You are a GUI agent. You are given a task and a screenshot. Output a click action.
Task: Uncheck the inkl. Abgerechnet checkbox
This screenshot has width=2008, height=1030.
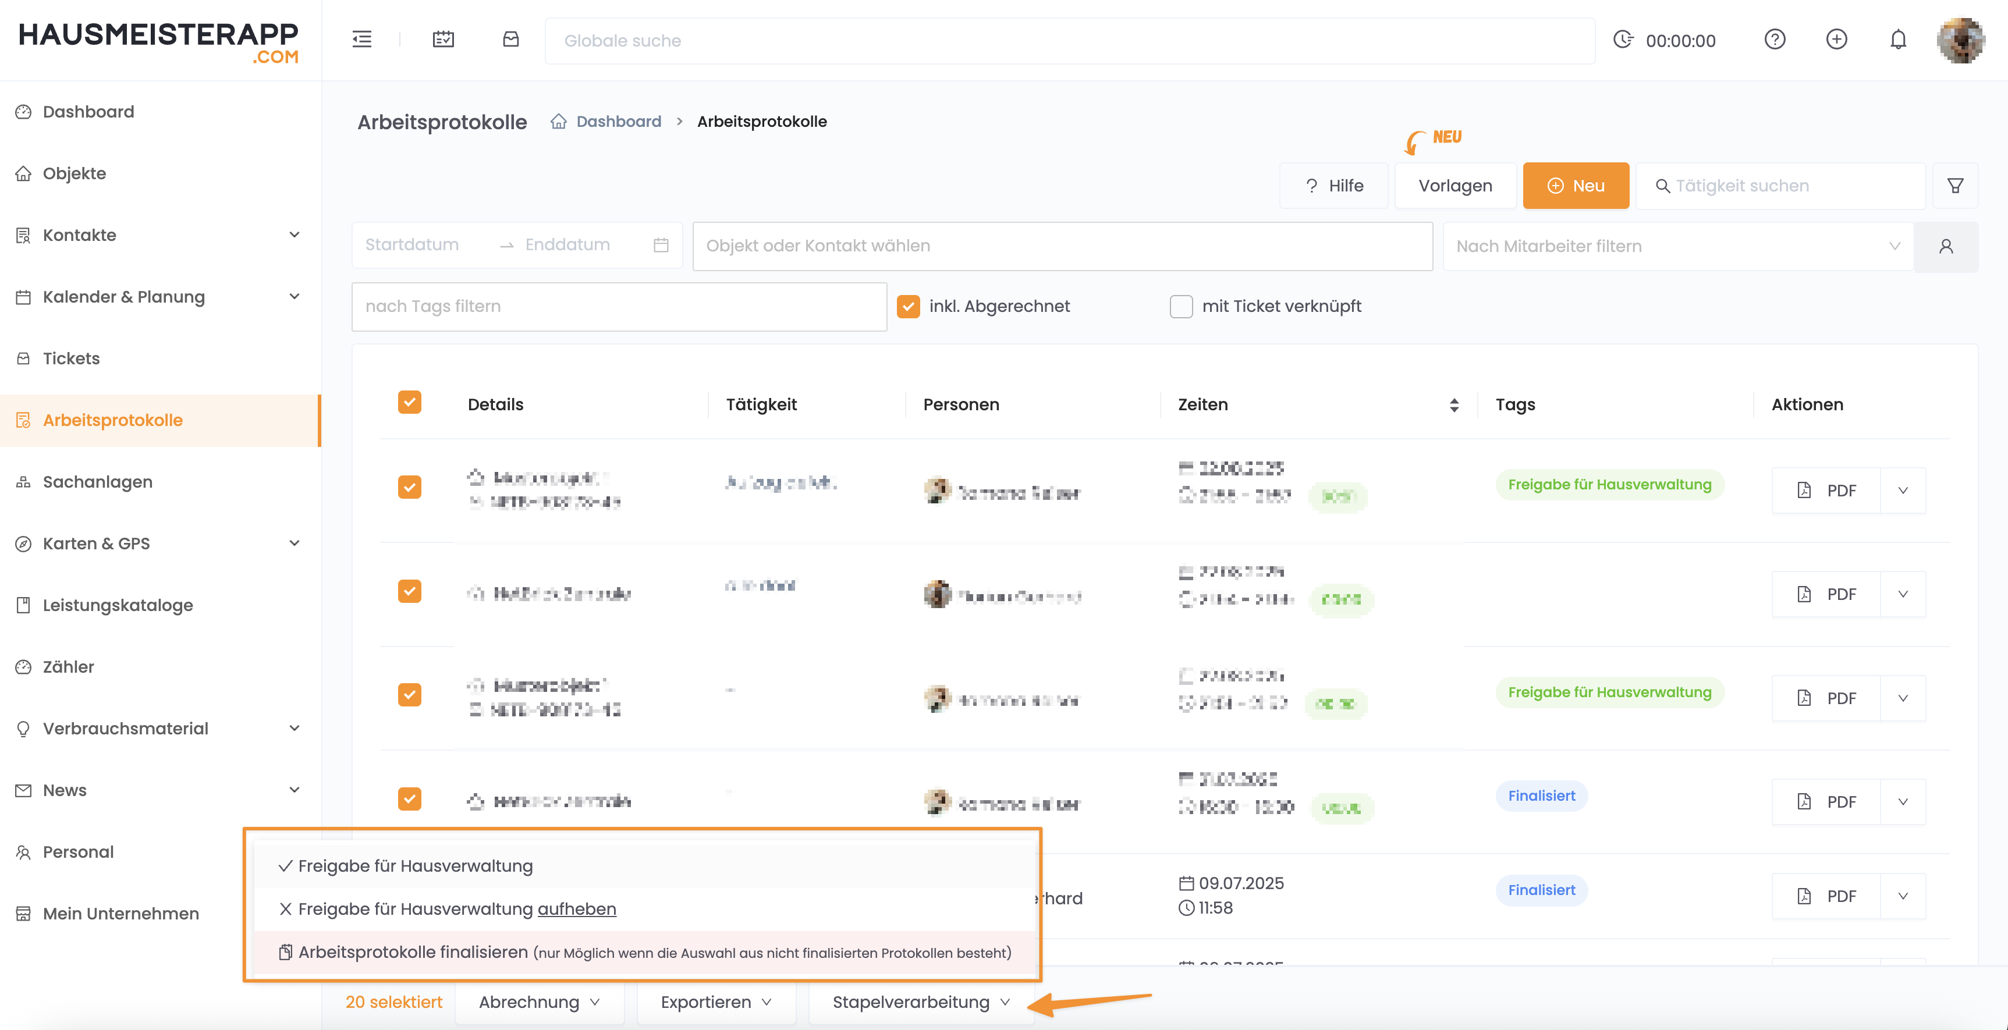point(908,306)
